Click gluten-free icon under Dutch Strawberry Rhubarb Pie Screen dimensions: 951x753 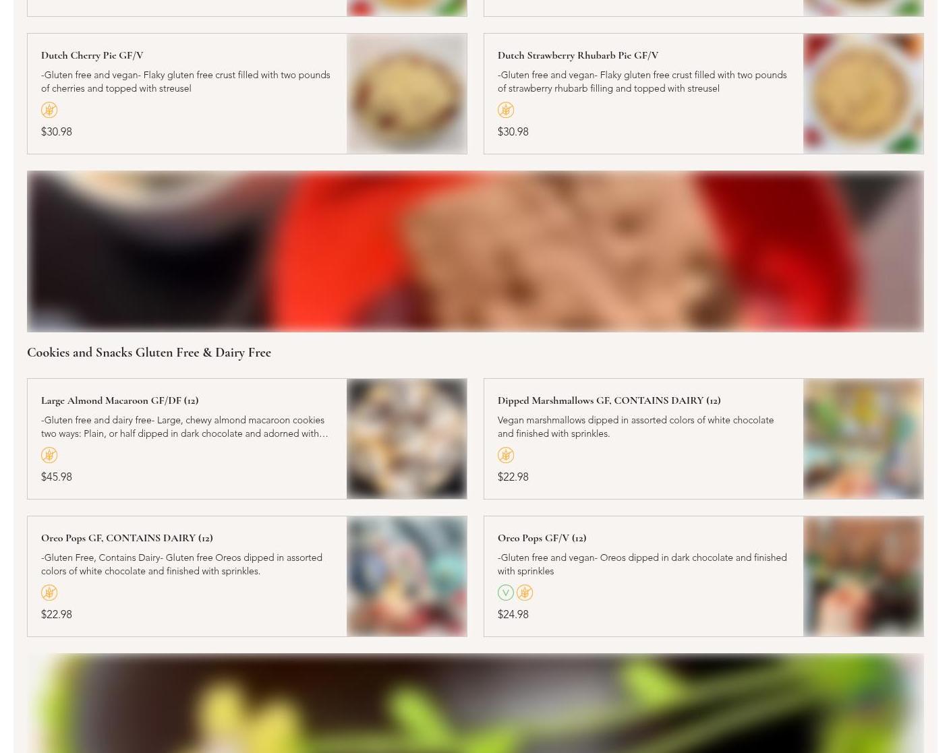[x=506, y=110]
